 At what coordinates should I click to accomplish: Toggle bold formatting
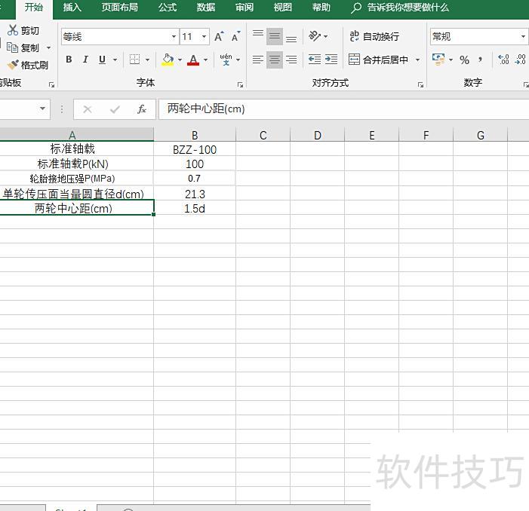click(x=69, y=60)
